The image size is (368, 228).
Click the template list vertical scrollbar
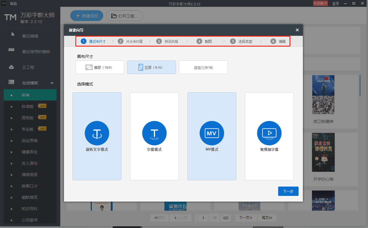click(x=360, y=85)
